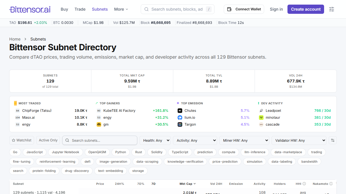Expand the More menu in navigation

point(121,9)
